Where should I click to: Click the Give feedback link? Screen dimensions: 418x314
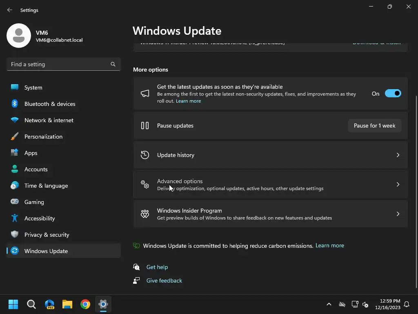(x=164, y=280)
